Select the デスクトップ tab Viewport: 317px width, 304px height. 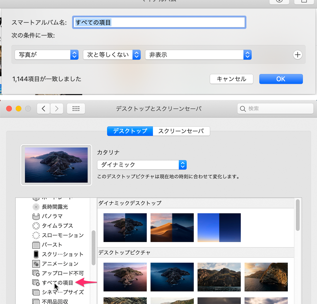[x=130, y=131]
